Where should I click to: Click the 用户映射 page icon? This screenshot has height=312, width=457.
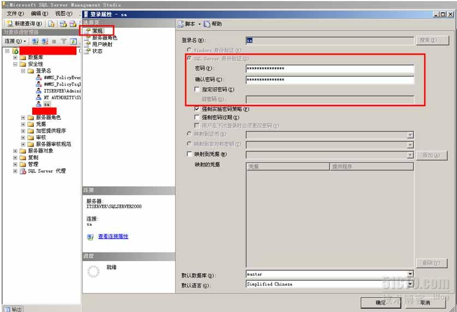click(x=87, y=44)
